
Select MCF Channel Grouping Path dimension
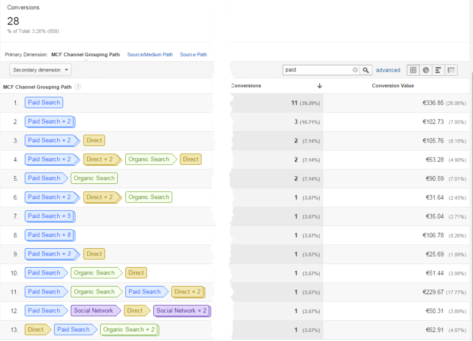click(85, 54)
